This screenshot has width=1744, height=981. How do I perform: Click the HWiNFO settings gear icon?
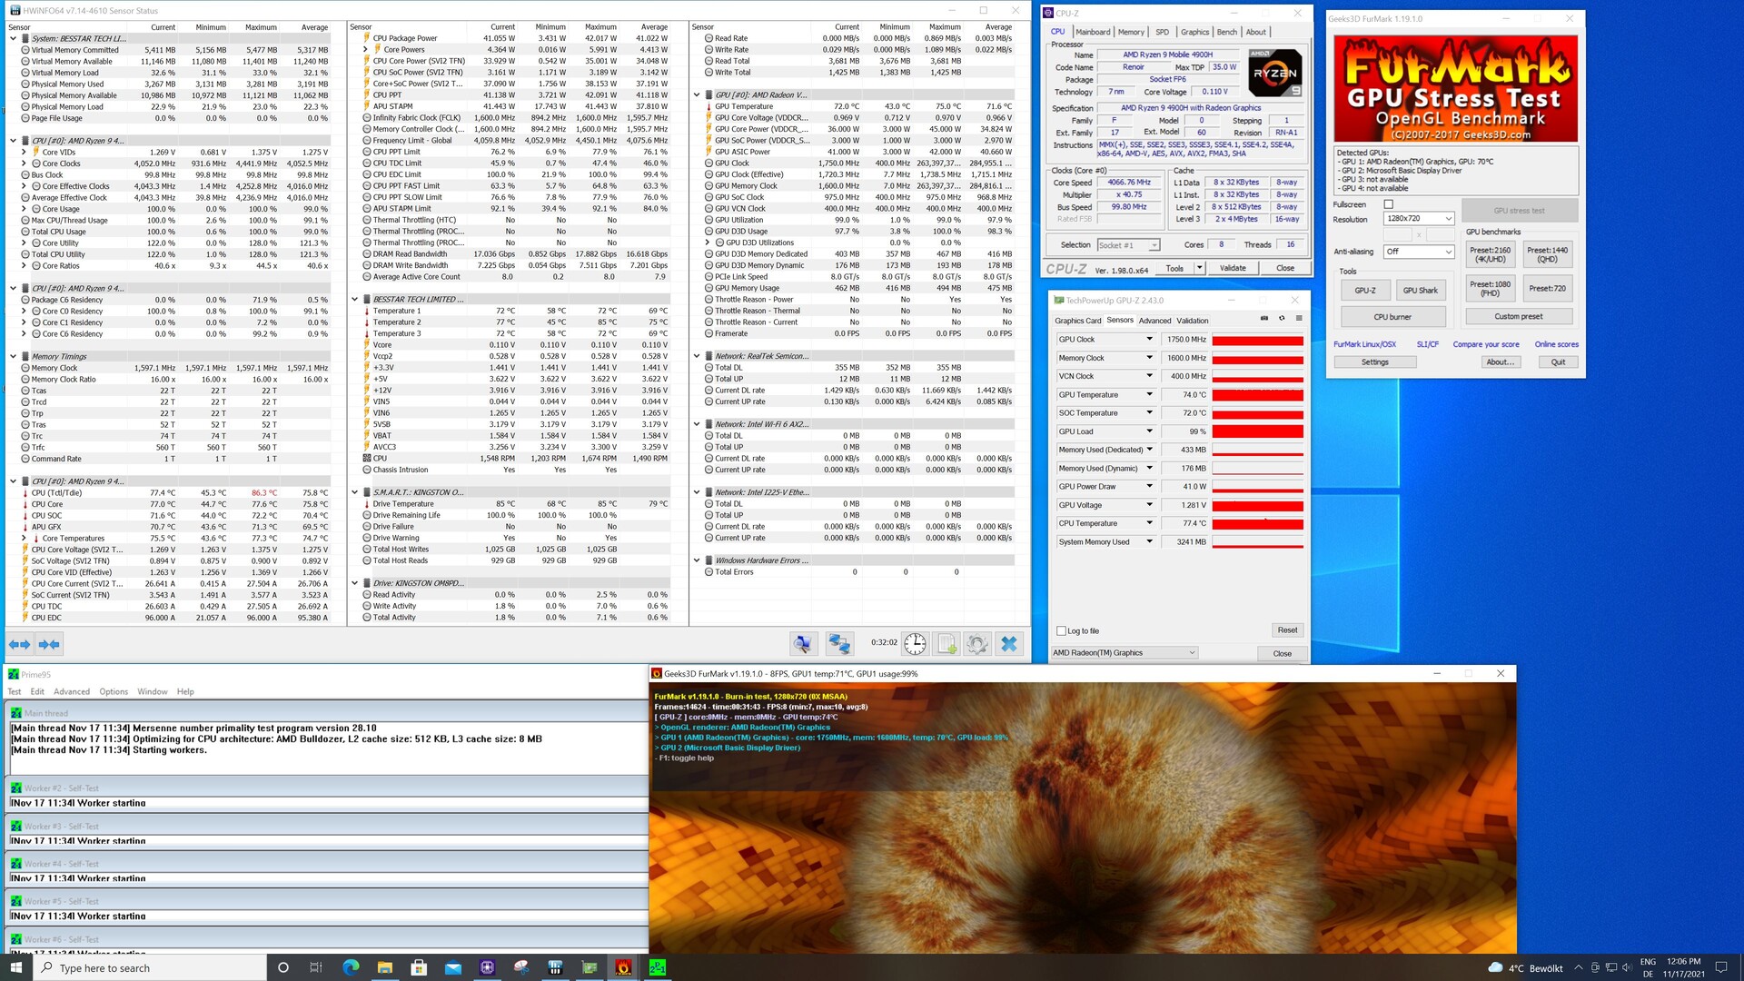point(977,644)
